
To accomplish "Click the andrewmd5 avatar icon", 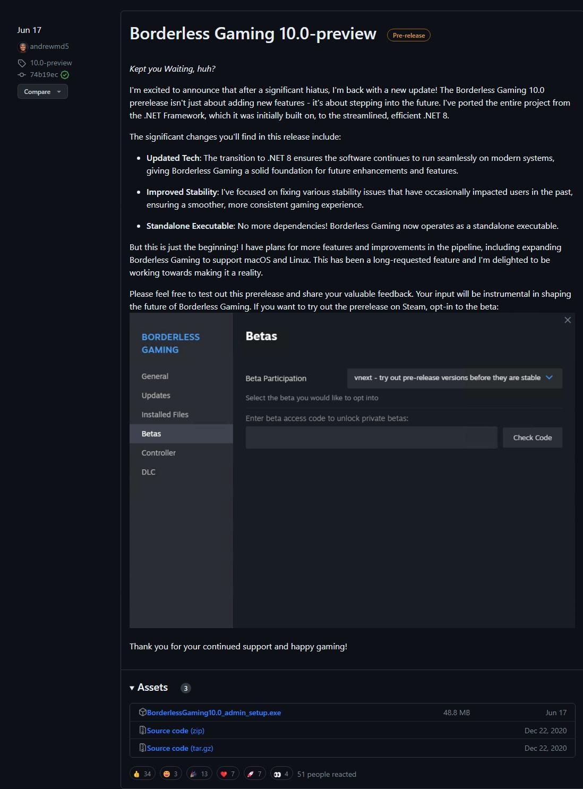I will [22, 47].
